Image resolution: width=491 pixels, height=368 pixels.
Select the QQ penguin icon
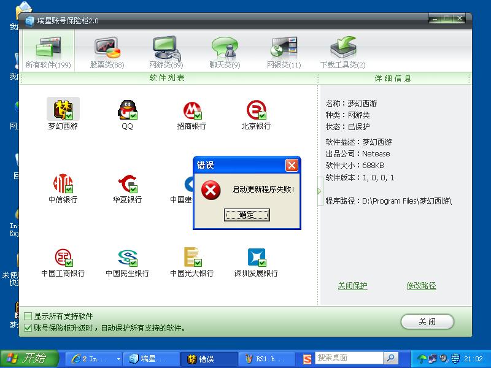tap(128, 110)
